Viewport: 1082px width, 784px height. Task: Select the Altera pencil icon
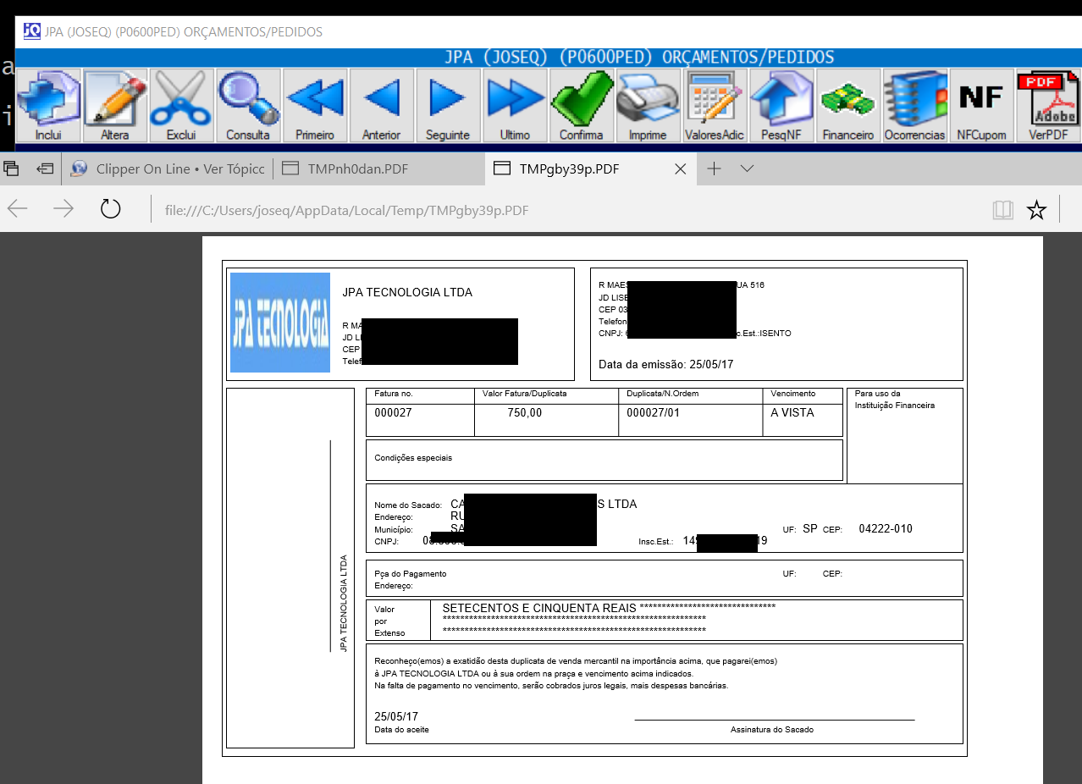[x=115, y=105]
